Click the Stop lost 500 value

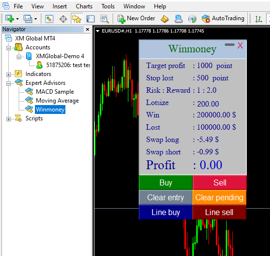tap(203, 78)
